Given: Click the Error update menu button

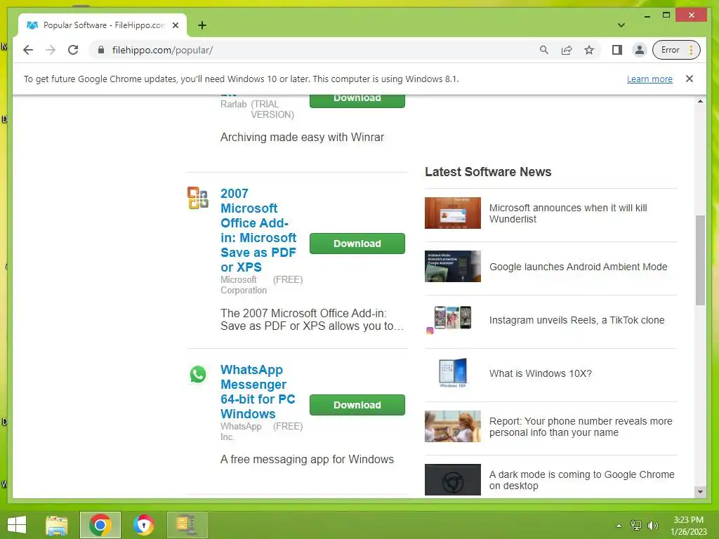Looking at the screenshot, I should tap(676, 50).
